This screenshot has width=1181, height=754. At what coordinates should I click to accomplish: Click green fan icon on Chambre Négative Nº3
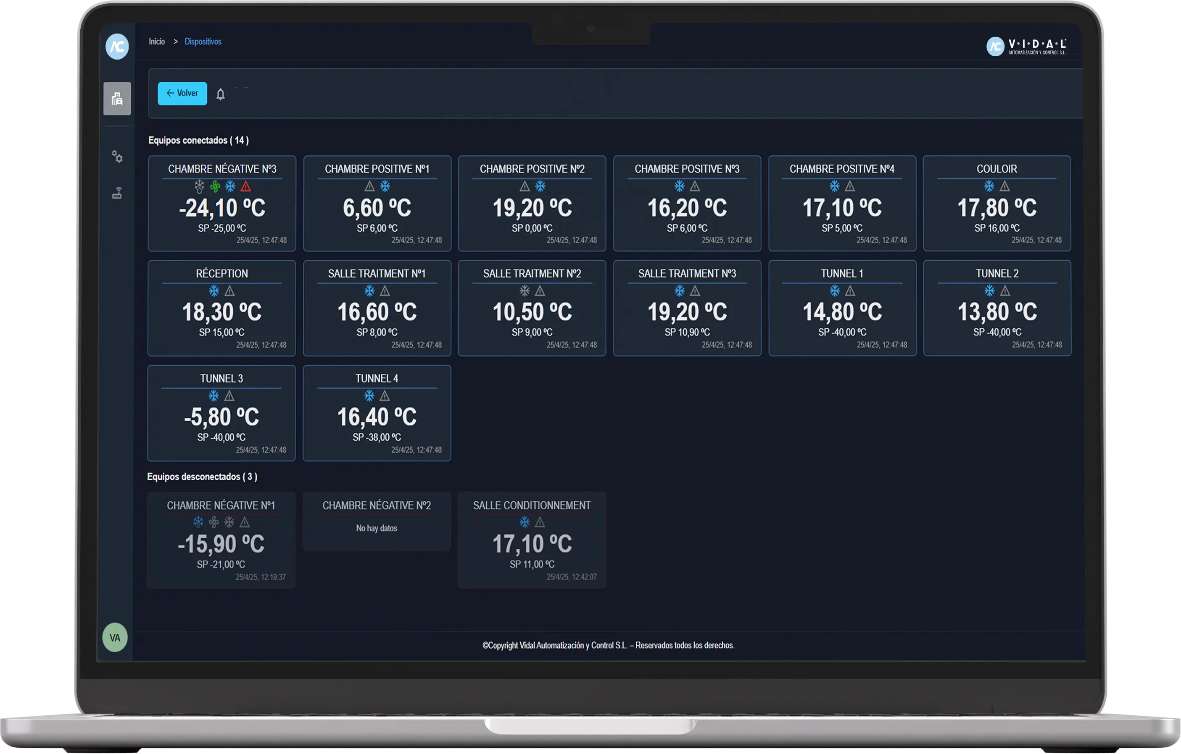(x=215, y=186)
